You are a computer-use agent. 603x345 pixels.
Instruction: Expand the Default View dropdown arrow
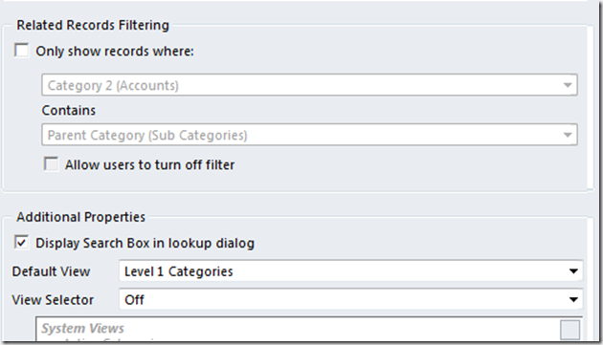[573, 271]
